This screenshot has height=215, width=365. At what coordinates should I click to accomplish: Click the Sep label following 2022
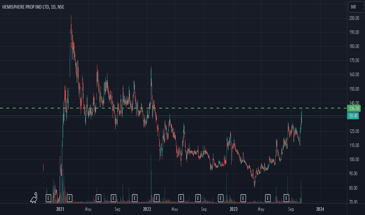click(204, 209)
